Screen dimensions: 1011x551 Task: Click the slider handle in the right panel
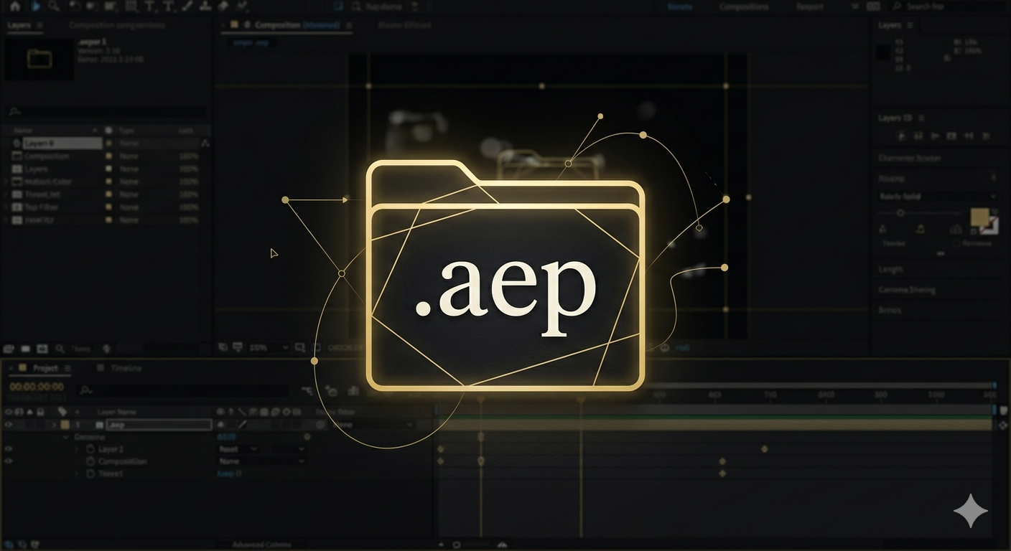900,213
